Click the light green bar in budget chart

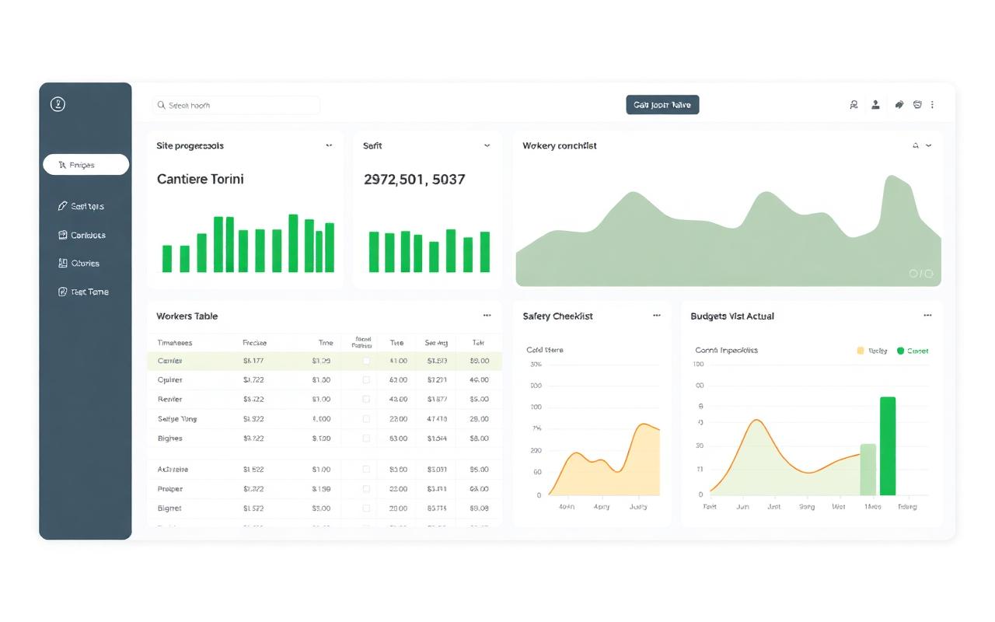pyautogui.click(x=868, y=470)
